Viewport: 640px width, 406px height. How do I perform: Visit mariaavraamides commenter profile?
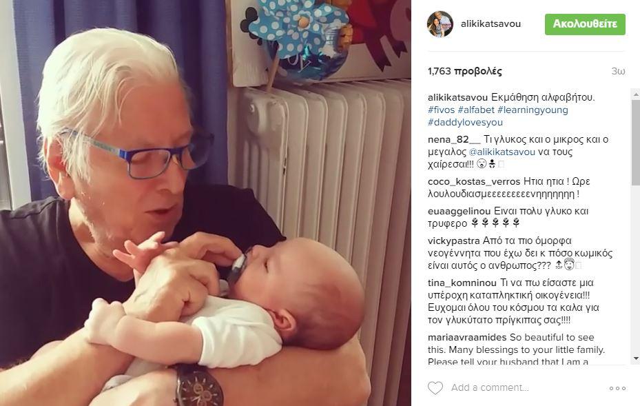pos(467,337)
